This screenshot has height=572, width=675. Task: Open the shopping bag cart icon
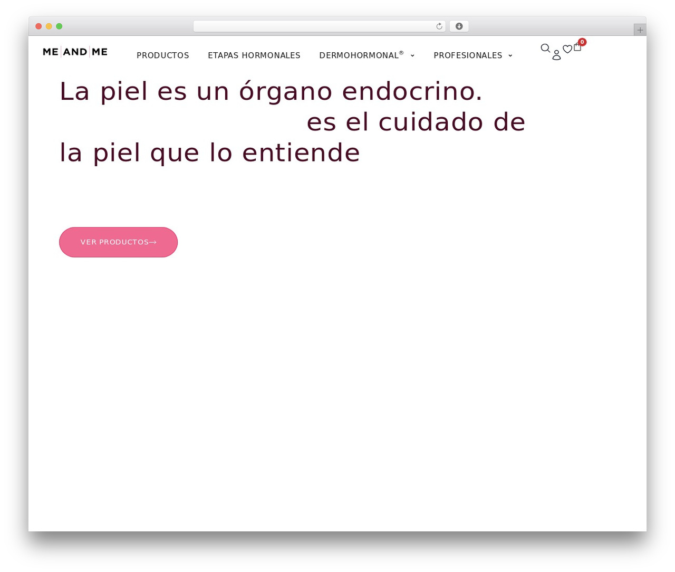[x=577, y=47]
